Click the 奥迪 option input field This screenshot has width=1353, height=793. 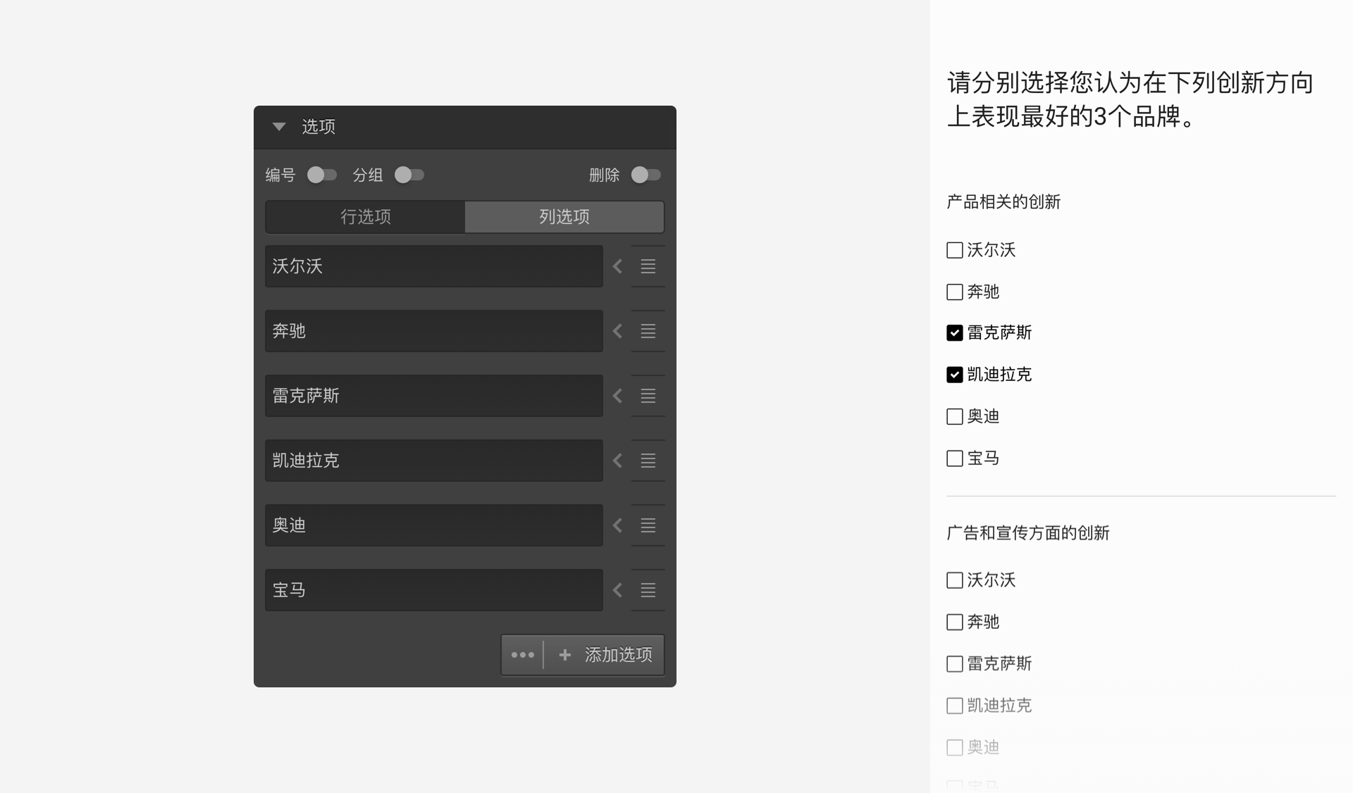[434, 525]
